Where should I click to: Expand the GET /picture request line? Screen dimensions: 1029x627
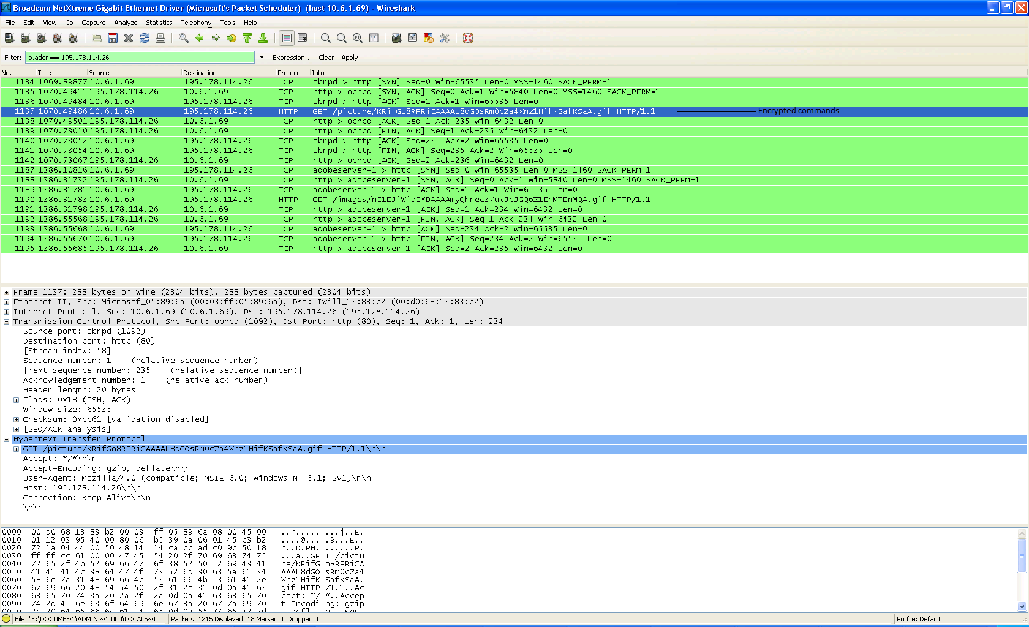17,449
